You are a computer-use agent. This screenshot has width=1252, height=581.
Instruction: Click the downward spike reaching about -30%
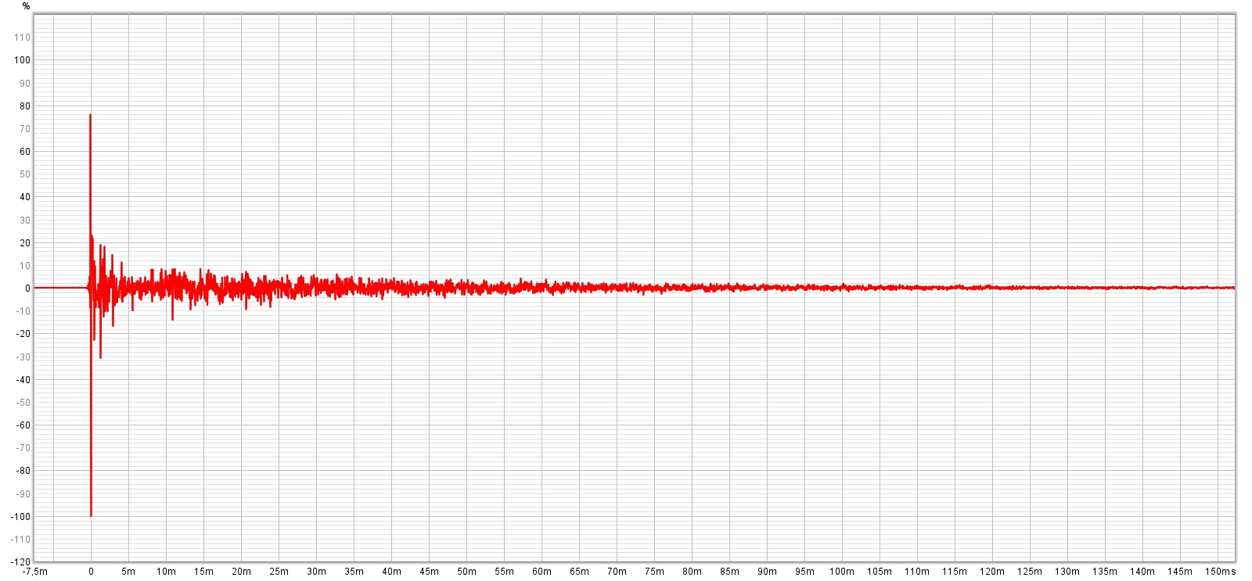pos(100,357)
